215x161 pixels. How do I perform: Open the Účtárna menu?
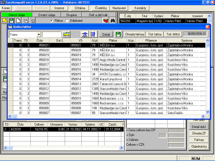point(80,8)
